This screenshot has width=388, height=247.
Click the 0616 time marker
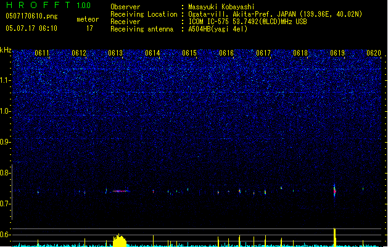(226, 53)
